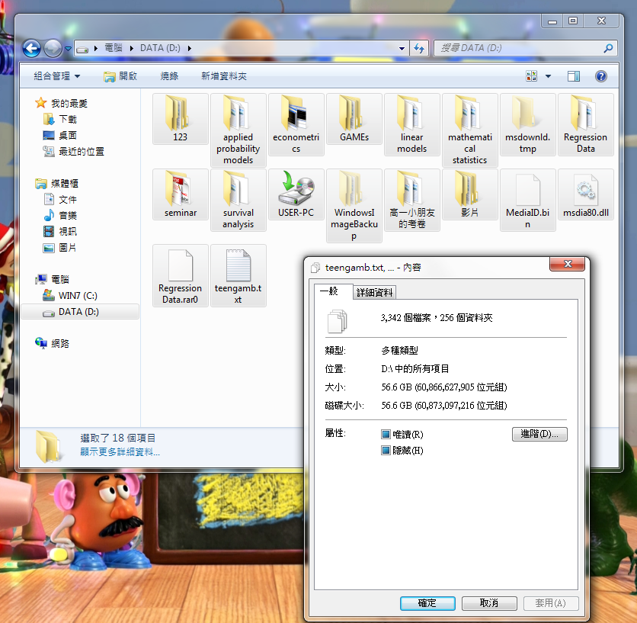637x623 pixels.
Task: Click the search magnifier icon
Action: 608,48
